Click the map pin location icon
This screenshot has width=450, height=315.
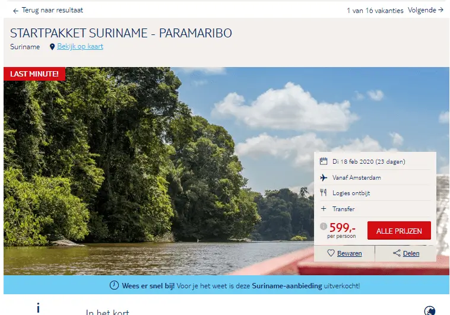[52, 47]
